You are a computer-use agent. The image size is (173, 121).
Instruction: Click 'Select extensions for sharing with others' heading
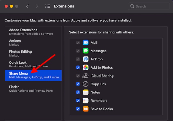(x=101, y=32)
